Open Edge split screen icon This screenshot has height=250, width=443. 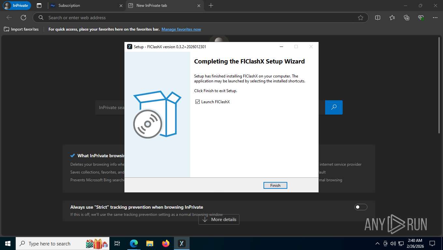point(378,18)
